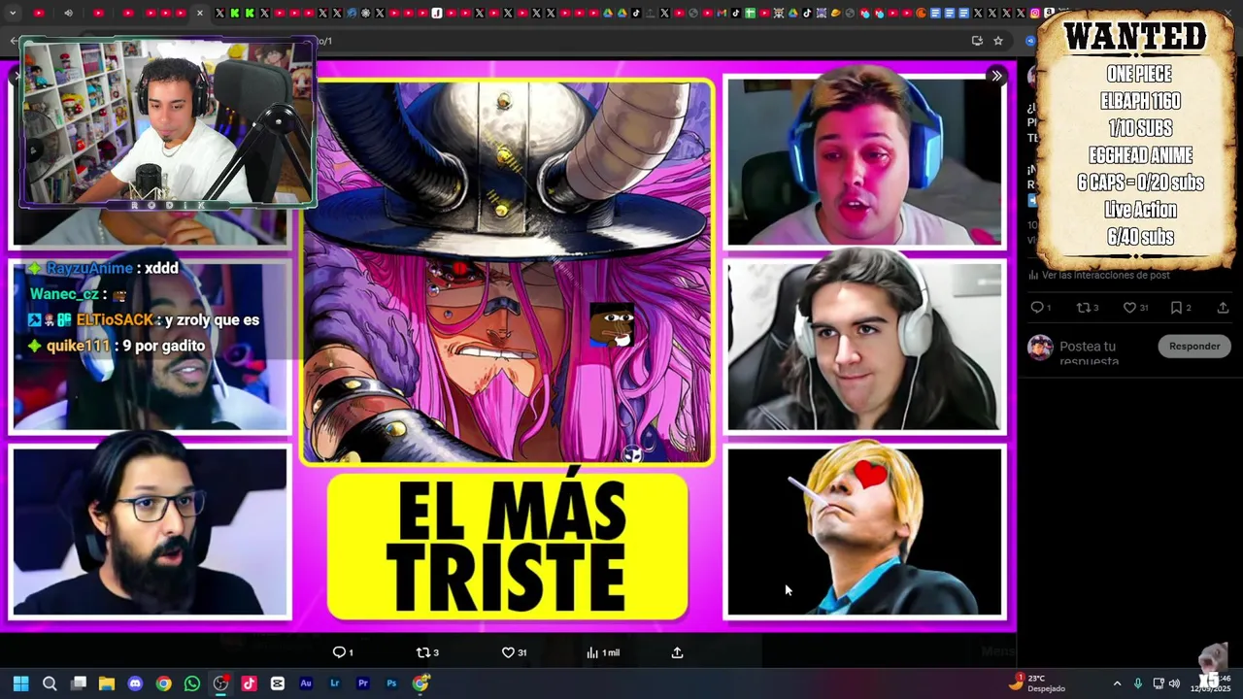Close the image viewer with X
The width and height of the screenshot is (1243, 699).
tap(17, 76)
